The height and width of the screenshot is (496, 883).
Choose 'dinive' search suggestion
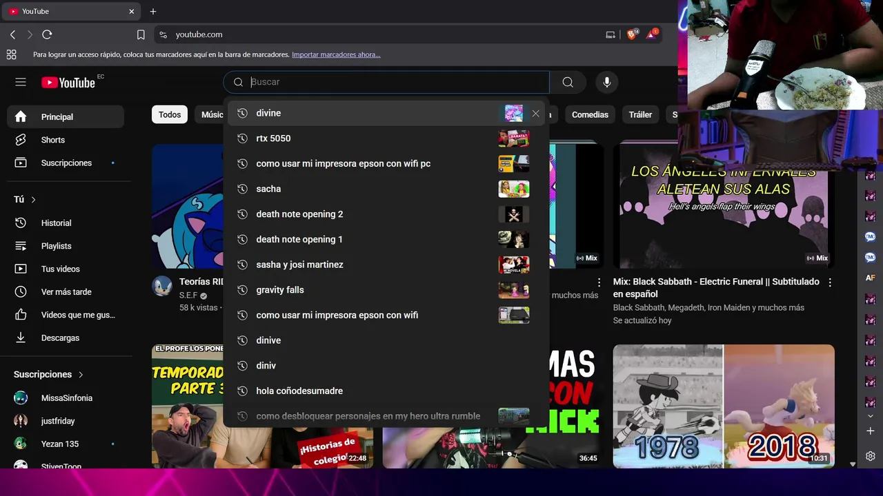click(x=386, y=340)
